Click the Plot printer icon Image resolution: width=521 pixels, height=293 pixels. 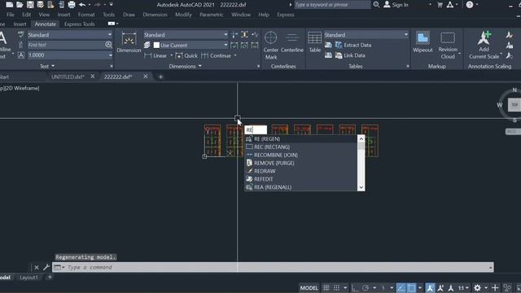[x=72, y=5]
